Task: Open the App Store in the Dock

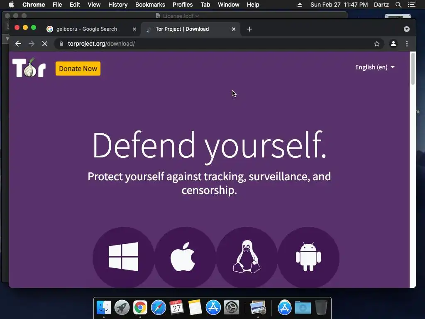Action: click(x=213, y=308)
